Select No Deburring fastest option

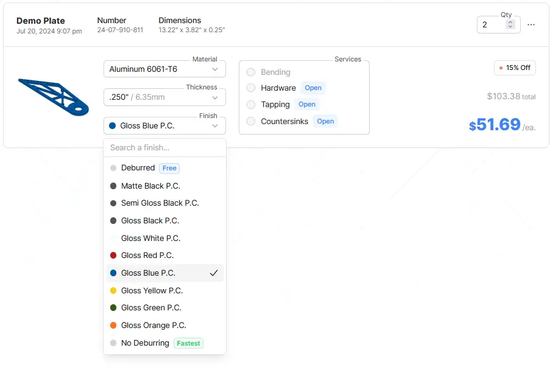pos(145,343)
